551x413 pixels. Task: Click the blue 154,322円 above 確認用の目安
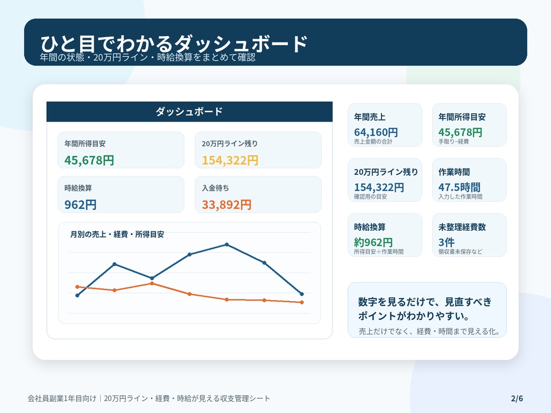tap(379, 188)
